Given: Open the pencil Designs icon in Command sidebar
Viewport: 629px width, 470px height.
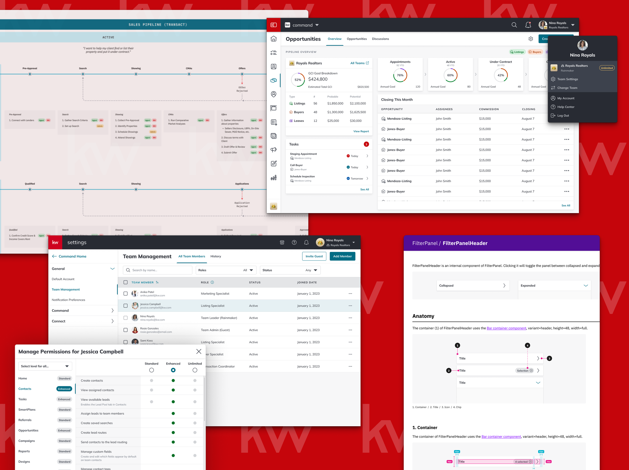Looking at the screenshot, I should (x=273, y=164).
